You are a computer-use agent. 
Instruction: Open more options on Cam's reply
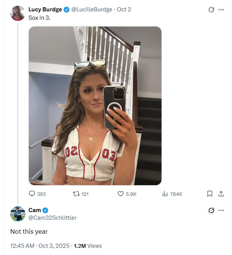tap(221, 210)
